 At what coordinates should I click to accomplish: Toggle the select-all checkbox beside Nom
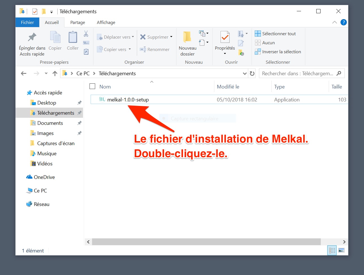(x=92, y=86)
